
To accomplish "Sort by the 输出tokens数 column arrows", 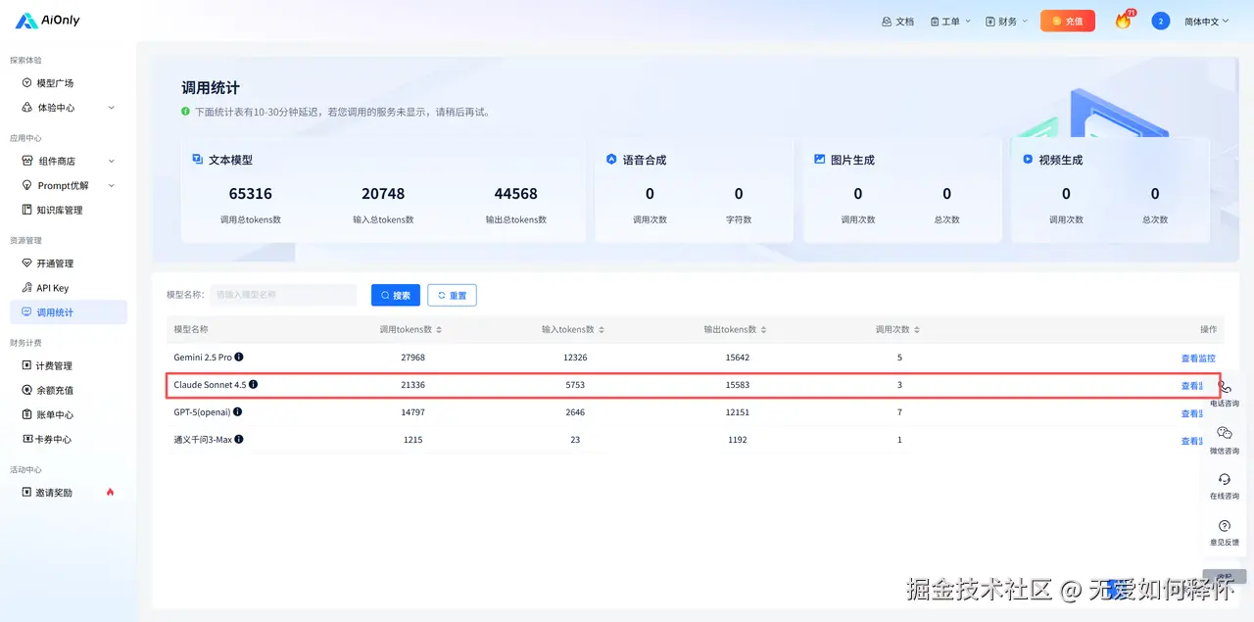I will [x=763, y=330].
